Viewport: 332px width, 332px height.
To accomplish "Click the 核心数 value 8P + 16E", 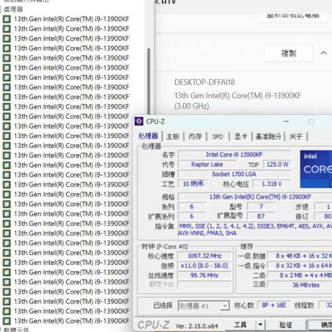I will point(274,305).
